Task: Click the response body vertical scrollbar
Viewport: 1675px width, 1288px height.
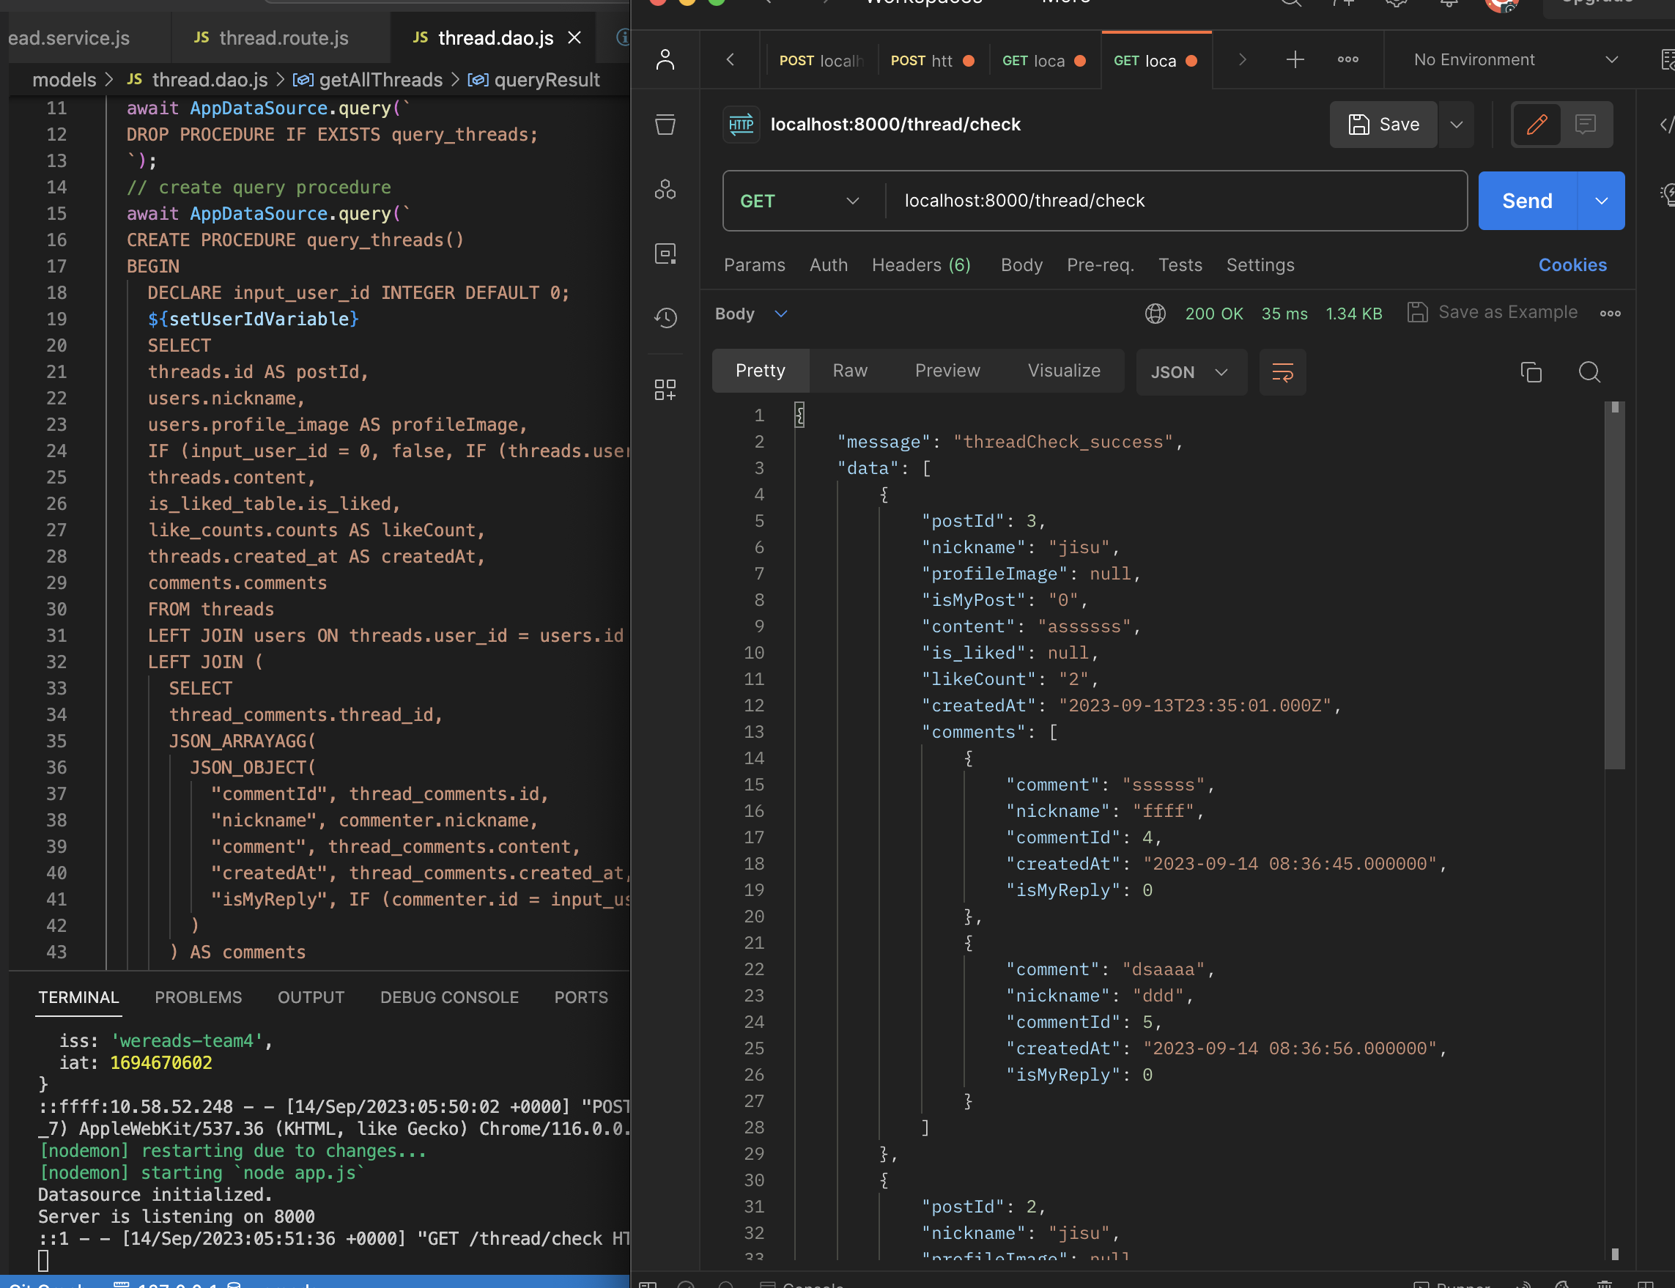Action: click(1614, 584)
